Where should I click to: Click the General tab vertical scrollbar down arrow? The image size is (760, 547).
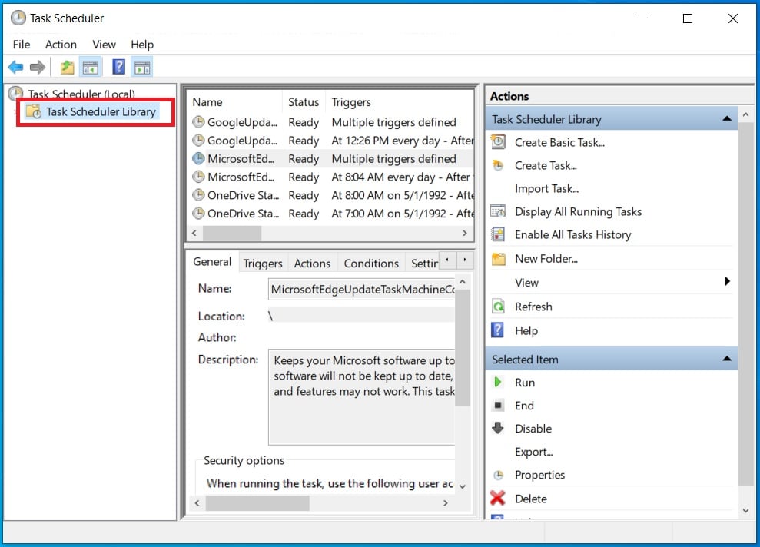463,486
